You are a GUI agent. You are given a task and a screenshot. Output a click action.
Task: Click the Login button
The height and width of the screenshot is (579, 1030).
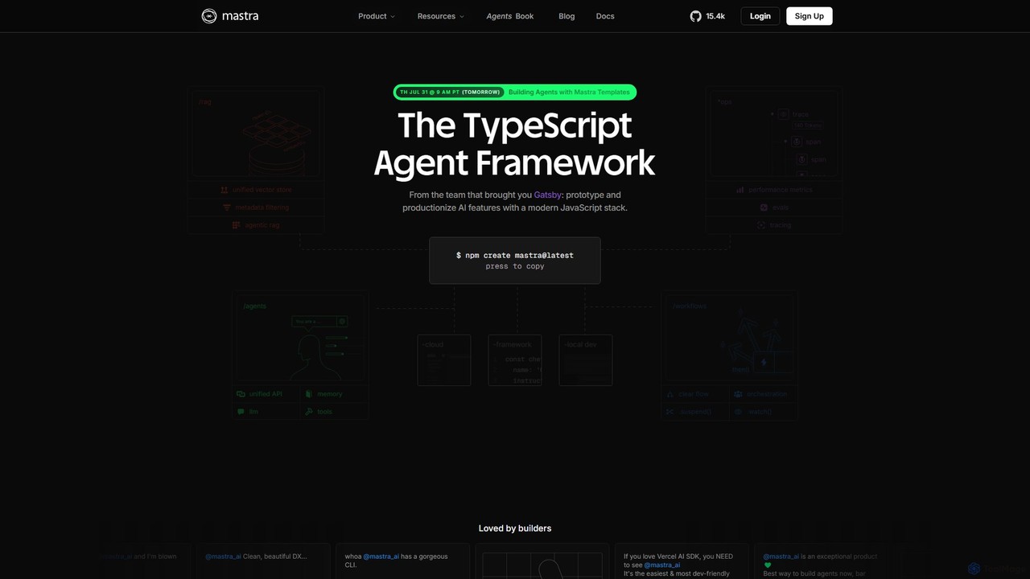(x=760, y=16)
